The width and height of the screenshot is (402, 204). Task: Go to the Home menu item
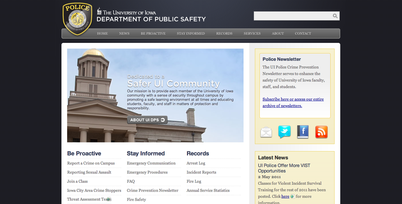(102, 34)
